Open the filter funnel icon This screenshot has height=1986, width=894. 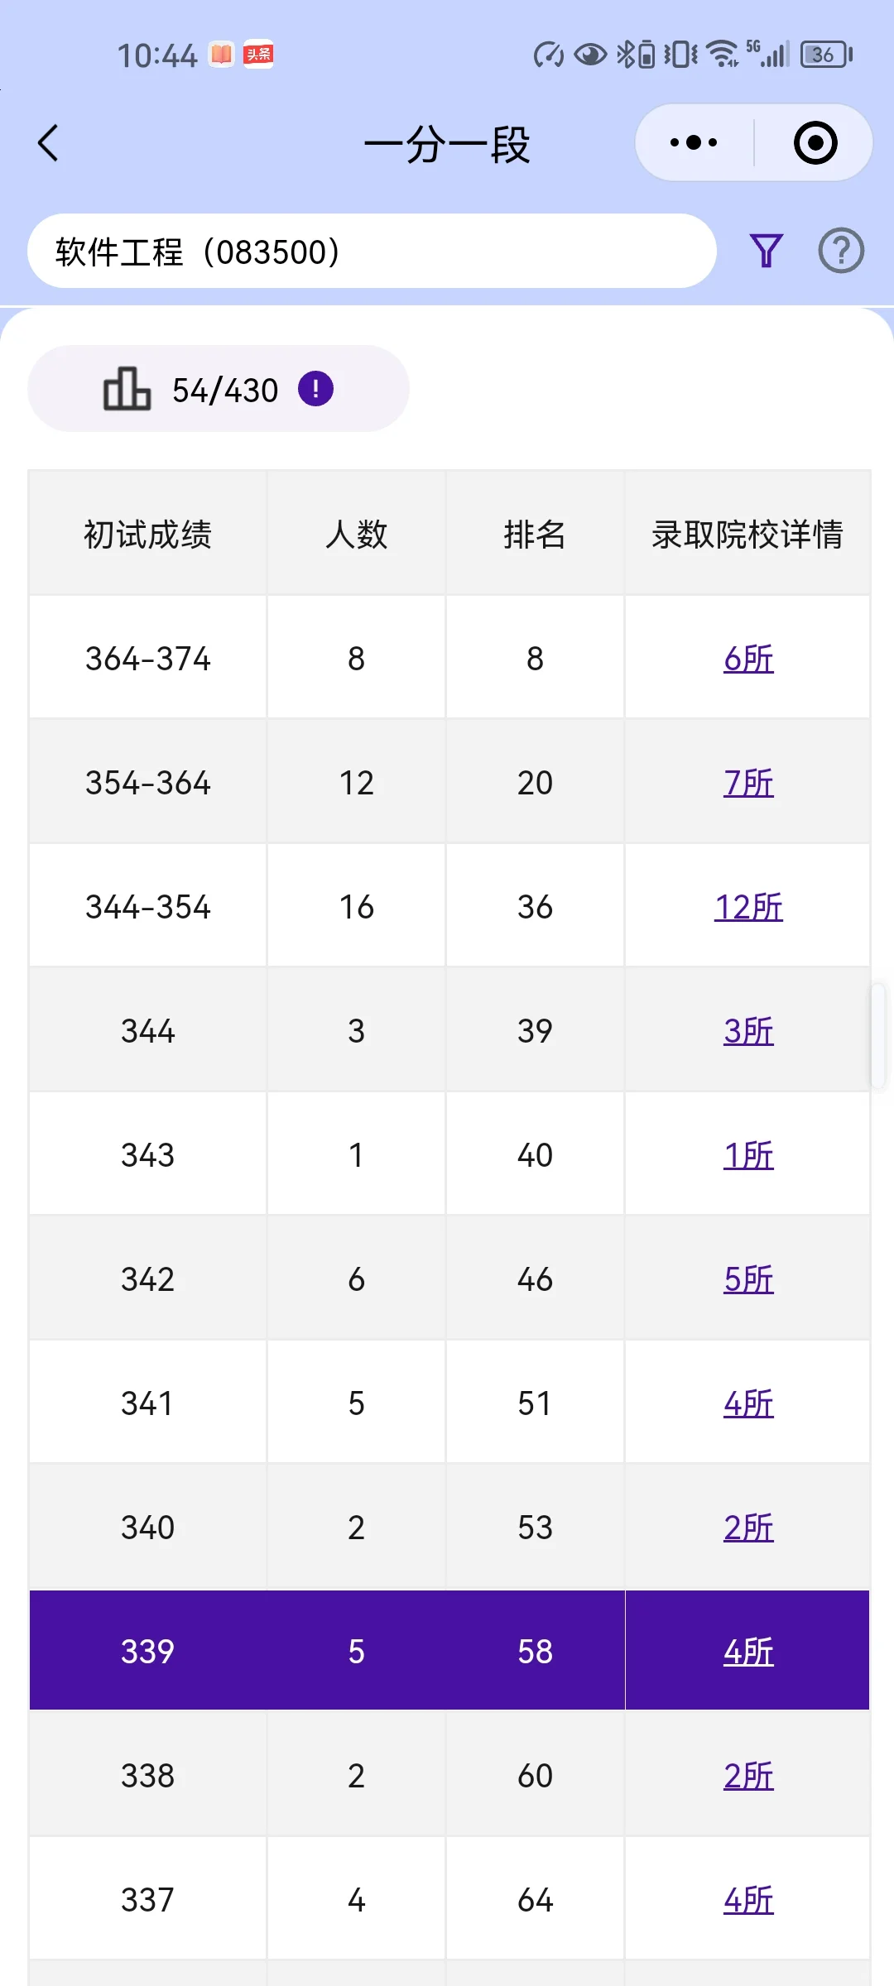(766, 251)
